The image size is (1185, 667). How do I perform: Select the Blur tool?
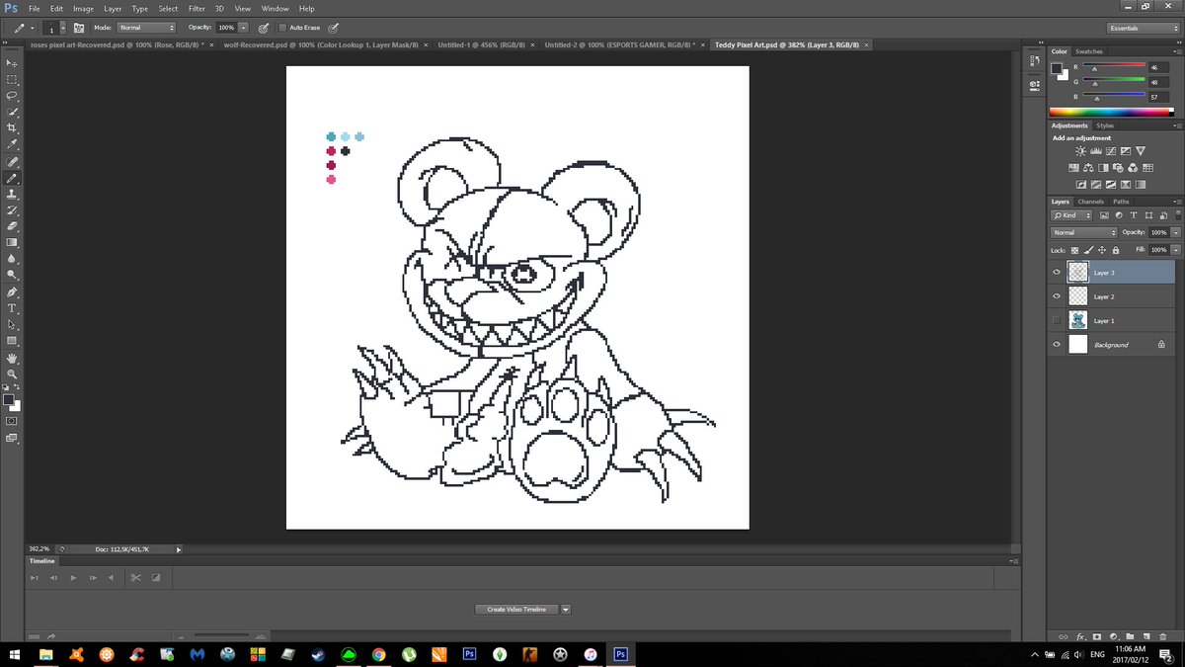(x=13, y=259)
